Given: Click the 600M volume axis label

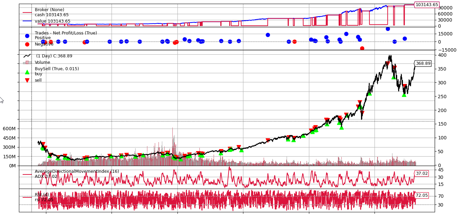Looking at the screenshot, I should [9, 129].
